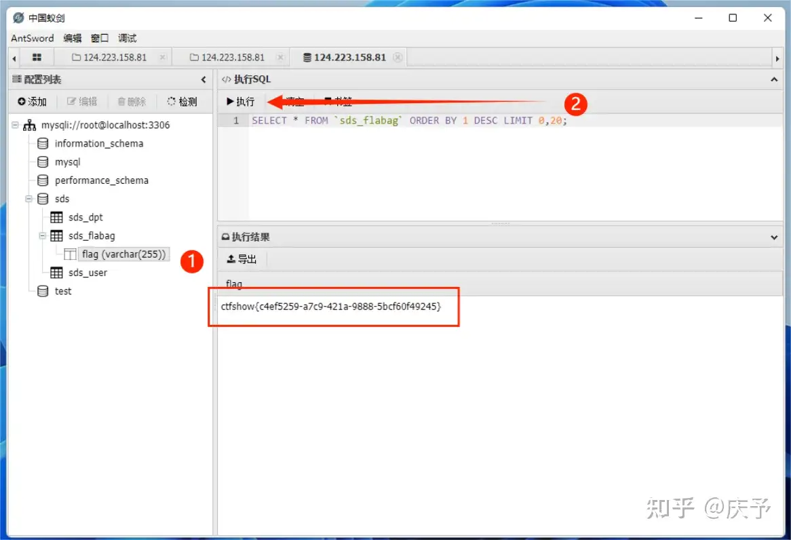Viewport: 791px width, 540px height.
Task: Close the first 124.223.158.81 tab
Action: pos(162,57)
